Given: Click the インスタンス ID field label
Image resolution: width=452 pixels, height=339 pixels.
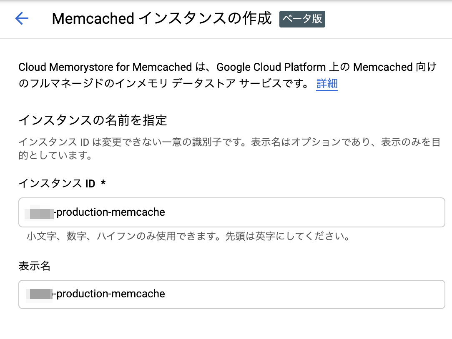Looking at the screenshot, I should 57,183.
